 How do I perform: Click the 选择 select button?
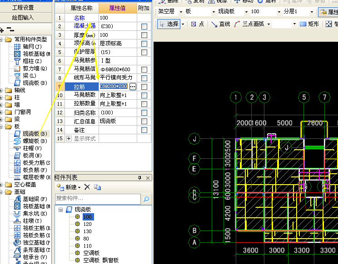[x=169, y=24]
